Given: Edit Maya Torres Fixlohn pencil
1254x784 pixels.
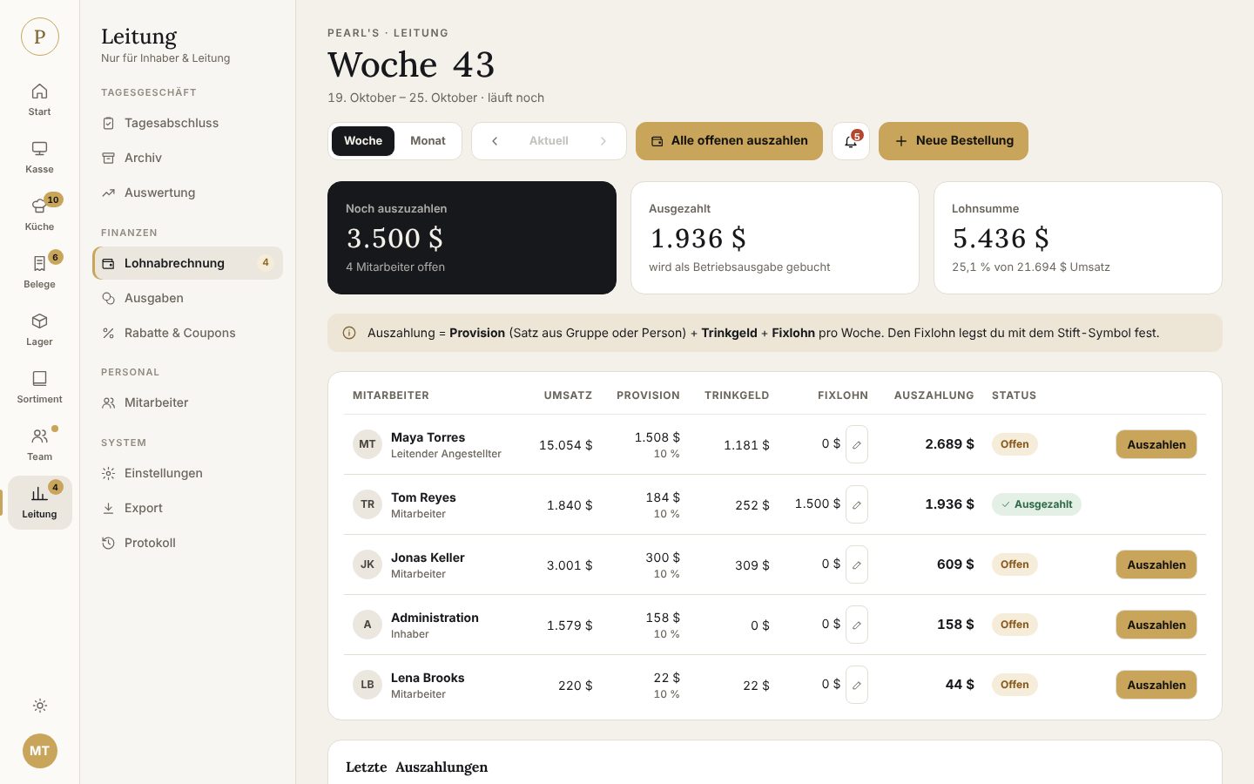Looking at the screenshot, I should tap(857, 444).
